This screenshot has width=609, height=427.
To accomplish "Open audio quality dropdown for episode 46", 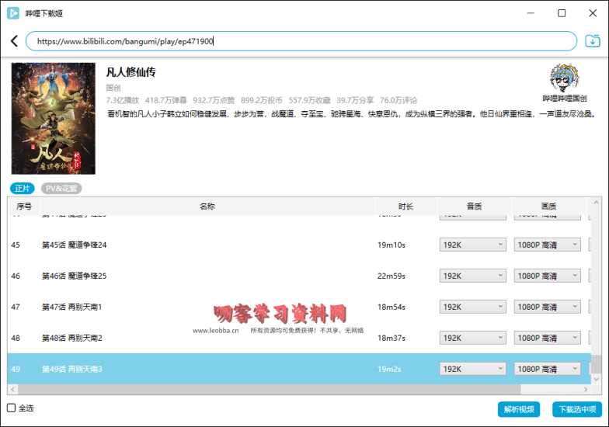I will pyautogui.click(x=472, y=276).
